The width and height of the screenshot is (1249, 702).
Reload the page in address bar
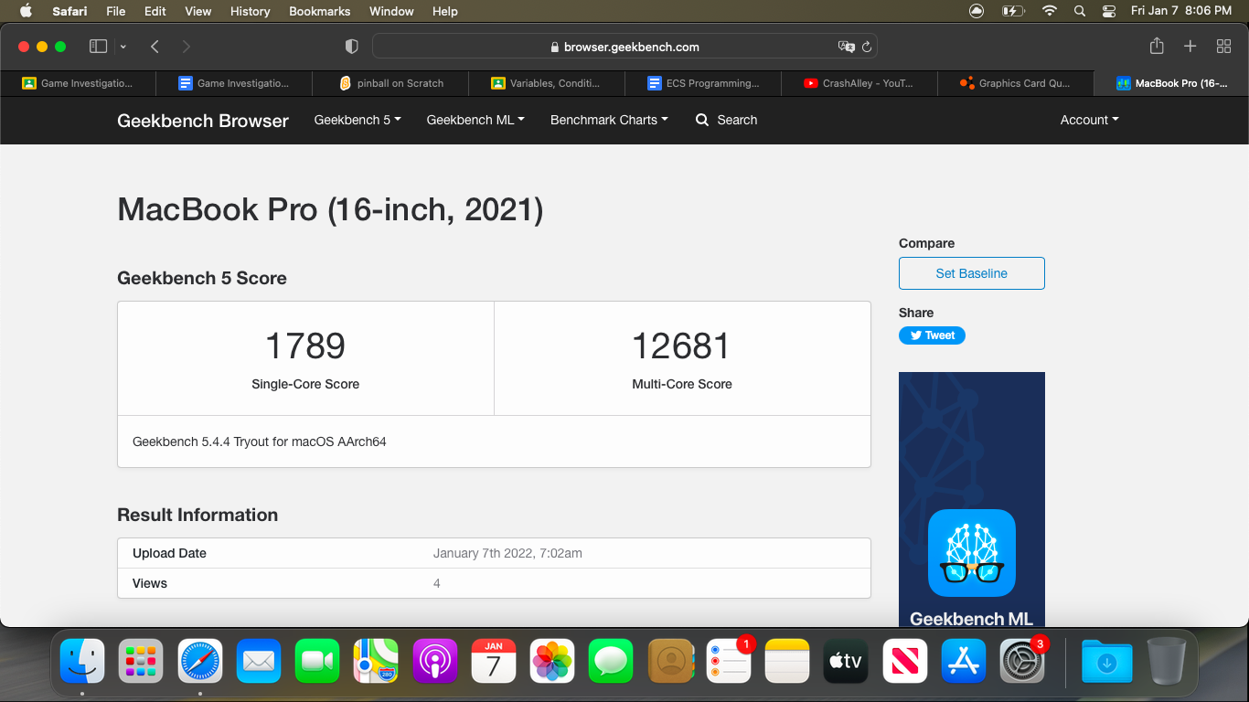867,47
